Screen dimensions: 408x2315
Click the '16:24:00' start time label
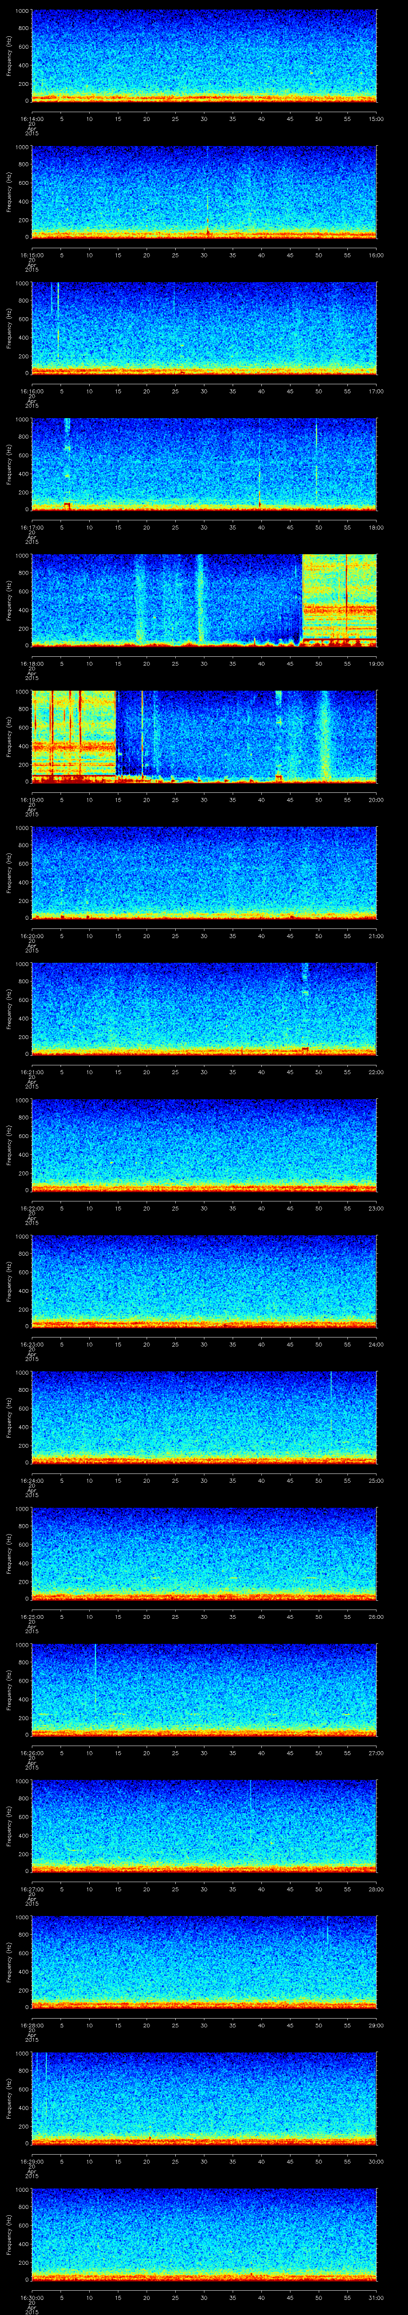pyautogui.click(x=31, y=1480)
